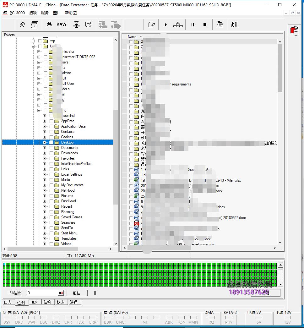
Task: Switch to the 进程 tab
Action: click(73, 302)
